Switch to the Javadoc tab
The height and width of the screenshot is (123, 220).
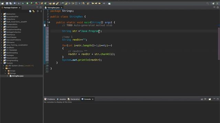[61, 99]
